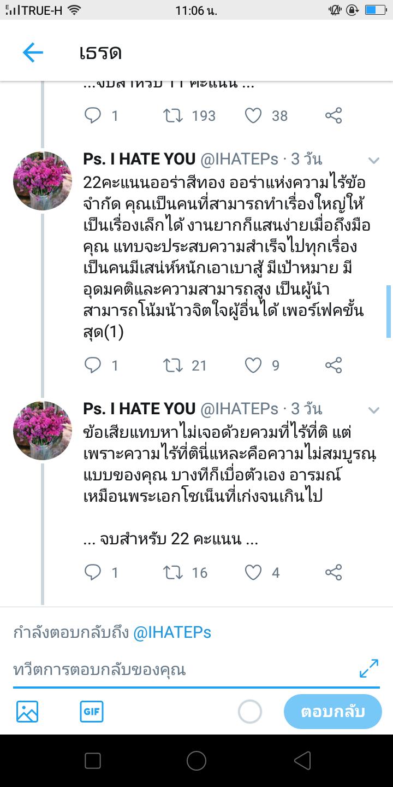
Task: Open the @IHATEPs mention link in reply header
Action: pos(172,633)
